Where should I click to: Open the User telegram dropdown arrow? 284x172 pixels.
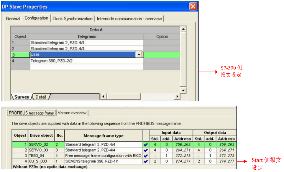pyautogui.click(x=139, y=54)
